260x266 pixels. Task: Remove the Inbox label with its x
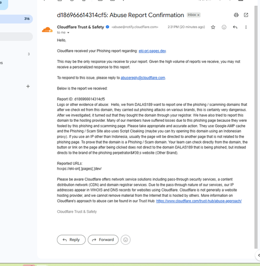[198, 15]
